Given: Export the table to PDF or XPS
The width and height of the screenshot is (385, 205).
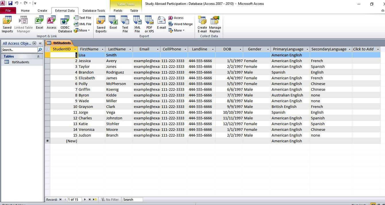Looking at the screenshot, I should point(149,24).
